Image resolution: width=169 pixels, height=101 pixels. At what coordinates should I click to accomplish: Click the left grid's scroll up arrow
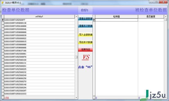(x=76, y=16)
